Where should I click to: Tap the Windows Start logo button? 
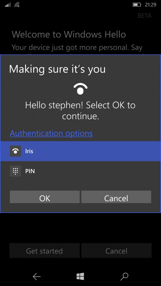[80, 276]
